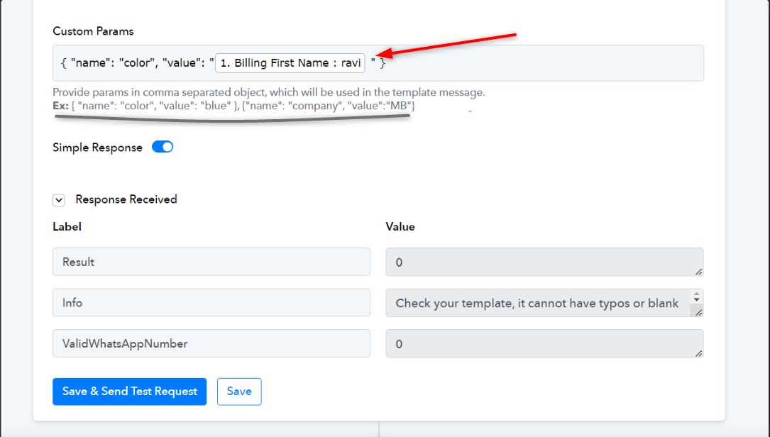Click Save & Send Test Request
This screenshot has width=770, height=437.
point(130,392)
